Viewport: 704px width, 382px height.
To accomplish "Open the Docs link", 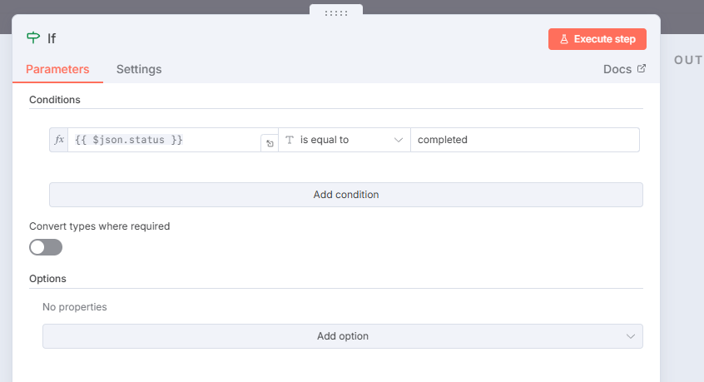I will click(x=617, y=69).
